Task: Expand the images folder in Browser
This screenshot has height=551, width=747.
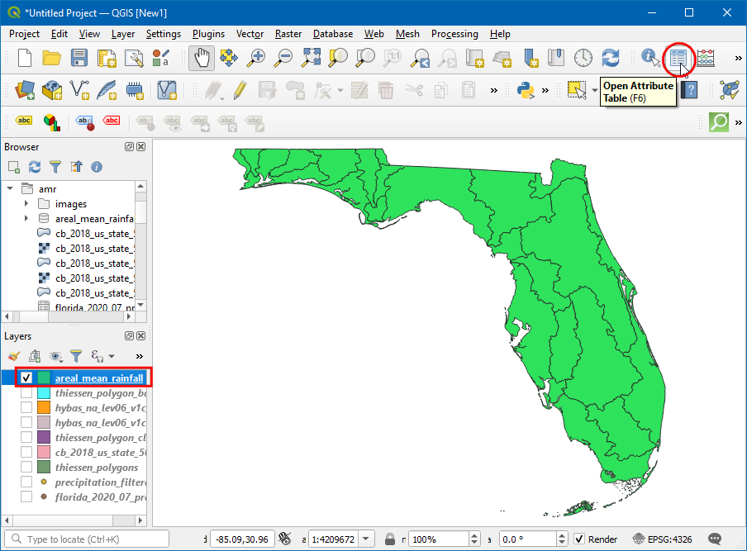Action: (x=26, y=204)
